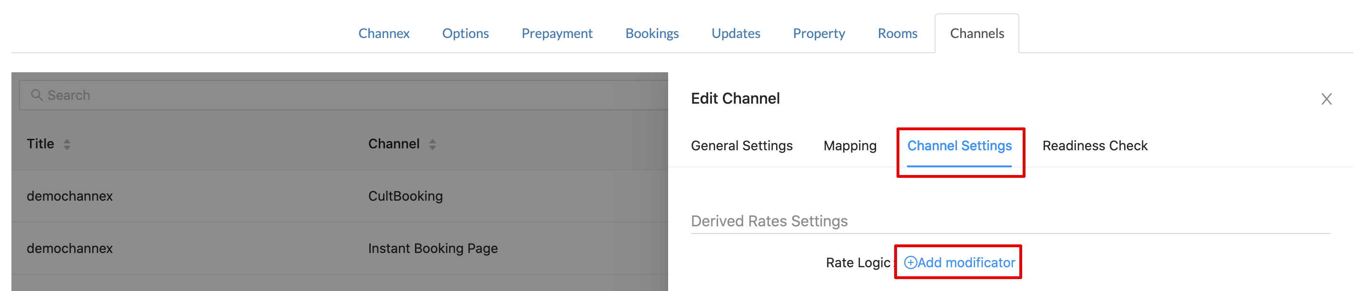Click the CultBooking channel cell
This screenshot has width=1361, height=291.
pyautogui.click(x=405, y=196)
